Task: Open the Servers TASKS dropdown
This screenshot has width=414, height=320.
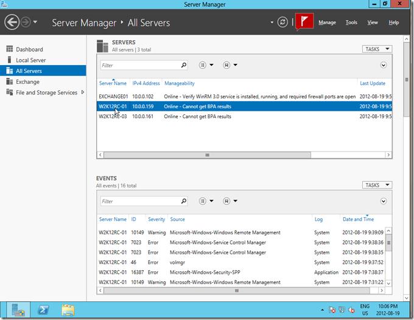Action: [377, 49]
